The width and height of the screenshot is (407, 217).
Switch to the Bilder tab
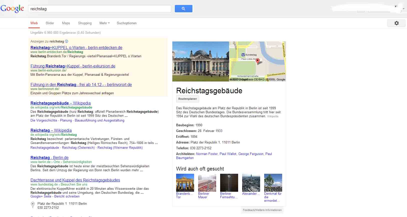click(x=50, y=23)
